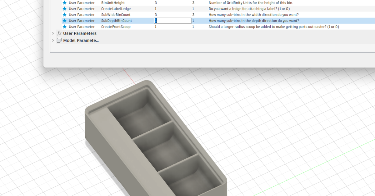
Task: Click the BinUnitHeight expression cell showing 3
Action: 156,2
